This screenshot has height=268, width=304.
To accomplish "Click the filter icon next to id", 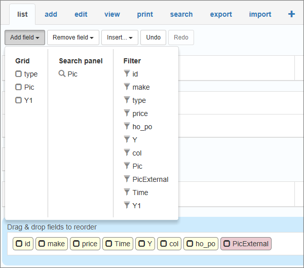I will tap(127, 74).
